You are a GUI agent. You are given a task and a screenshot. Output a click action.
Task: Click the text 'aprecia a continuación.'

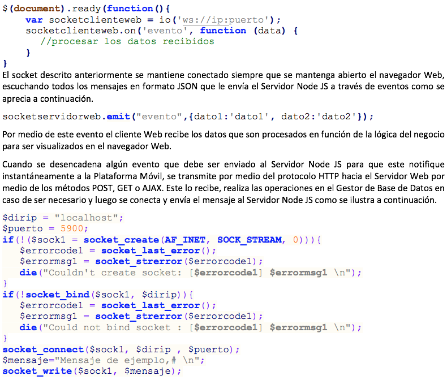click(48, 99)
